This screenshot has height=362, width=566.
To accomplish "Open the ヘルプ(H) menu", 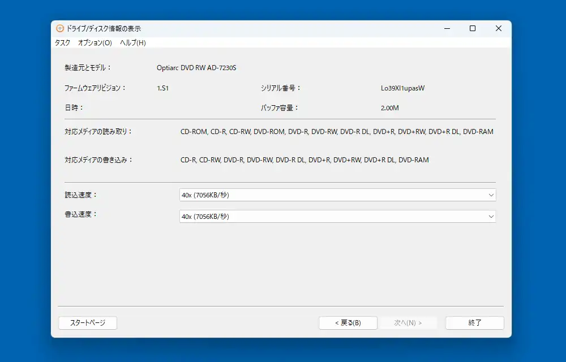I will click(132, 43).
